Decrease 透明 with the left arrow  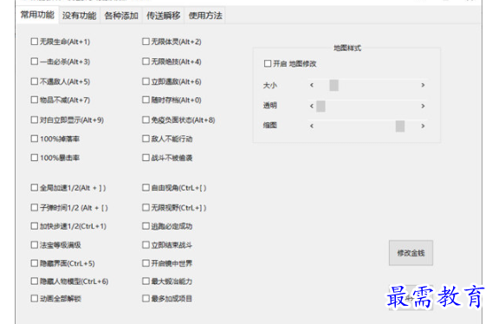point(312,106)
